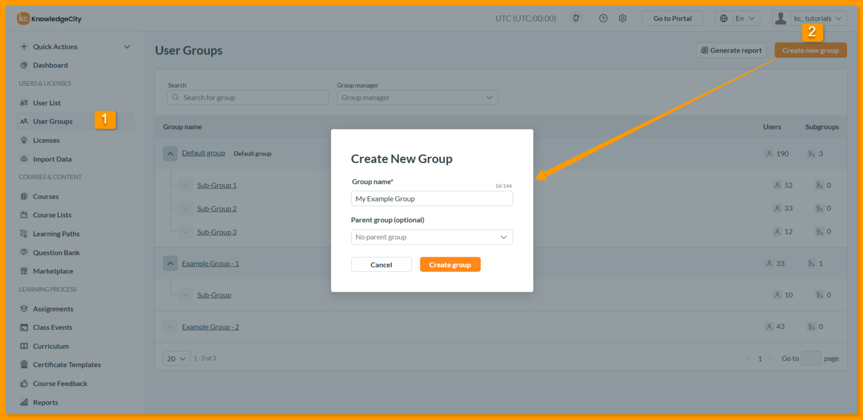Open the 20 per page dropdown
Image resolution: width=863 pixels, height=420 pixels.
pos(176,358)
